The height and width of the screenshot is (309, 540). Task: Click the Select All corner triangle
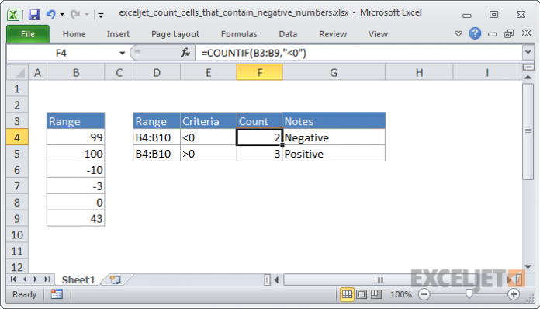(x=17, y=73)
